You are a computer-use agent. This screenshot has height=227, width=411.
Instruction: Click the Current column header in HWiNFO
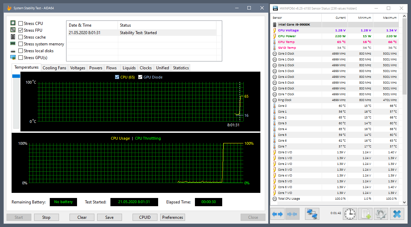tap(334, 18)
